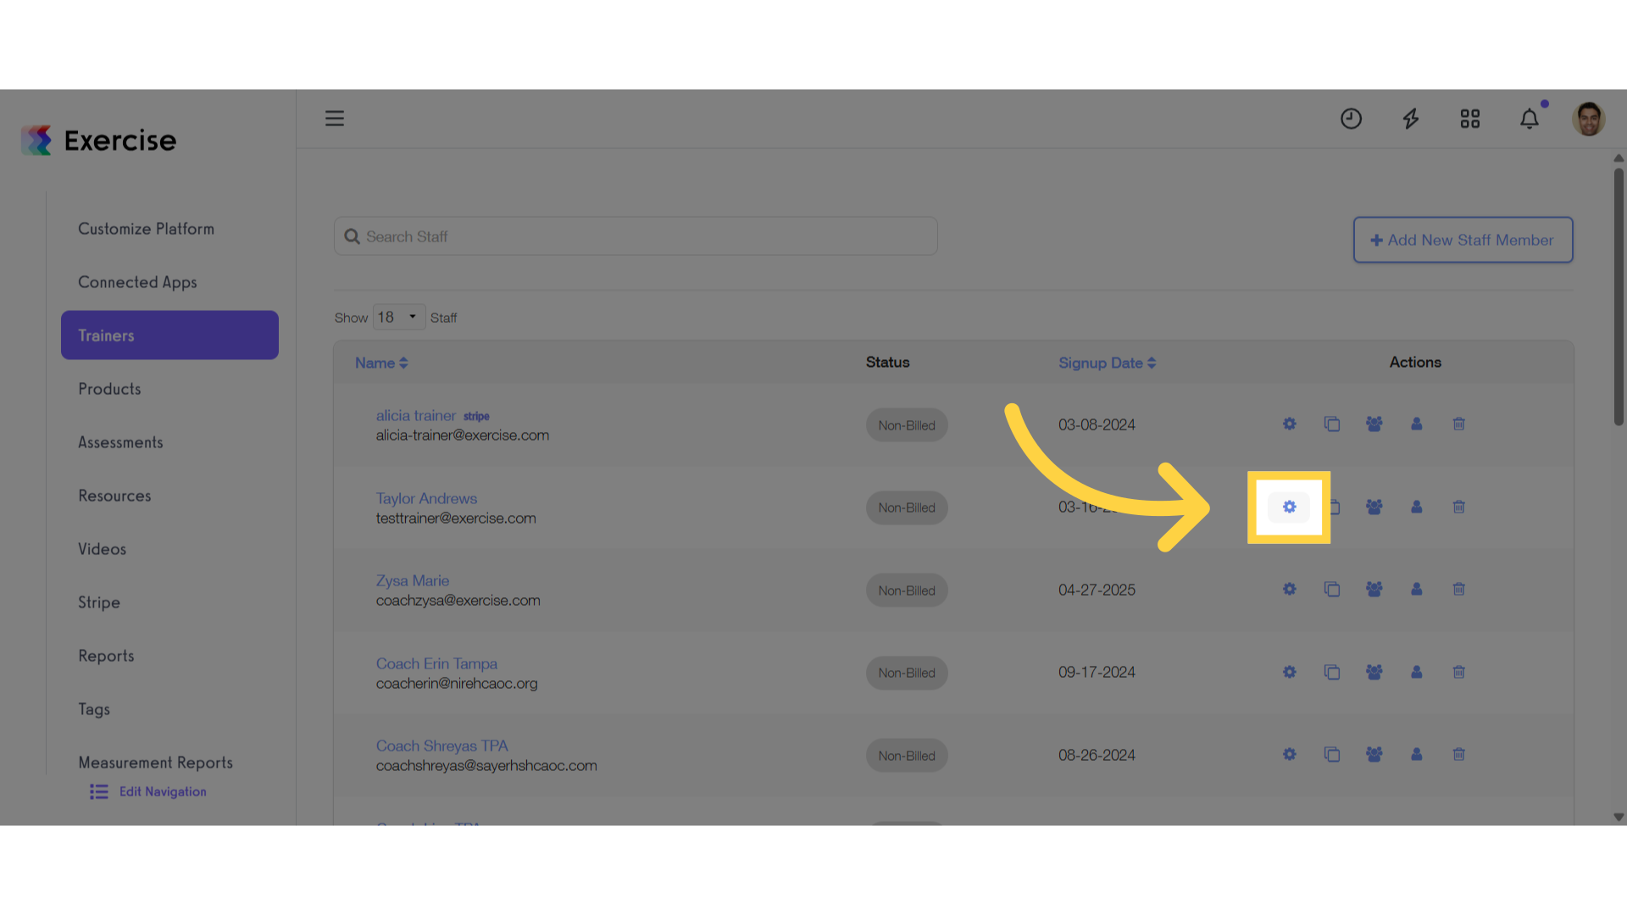Expand the Show 18 staff dropdown
This screenshot has height=915, width=1627.
tap(398, 317)
